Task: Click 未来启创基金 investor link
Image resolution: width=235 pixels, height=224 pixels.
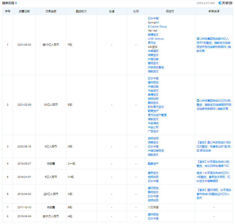Action: tap(156, 67)
